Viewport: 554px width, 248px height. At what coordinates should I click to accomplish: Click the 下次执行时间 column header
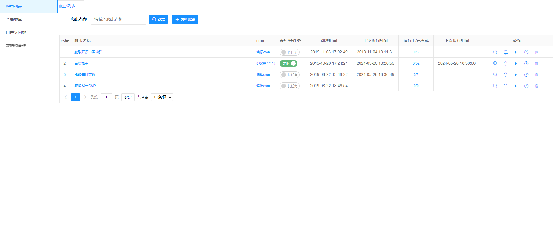point(457,41)
